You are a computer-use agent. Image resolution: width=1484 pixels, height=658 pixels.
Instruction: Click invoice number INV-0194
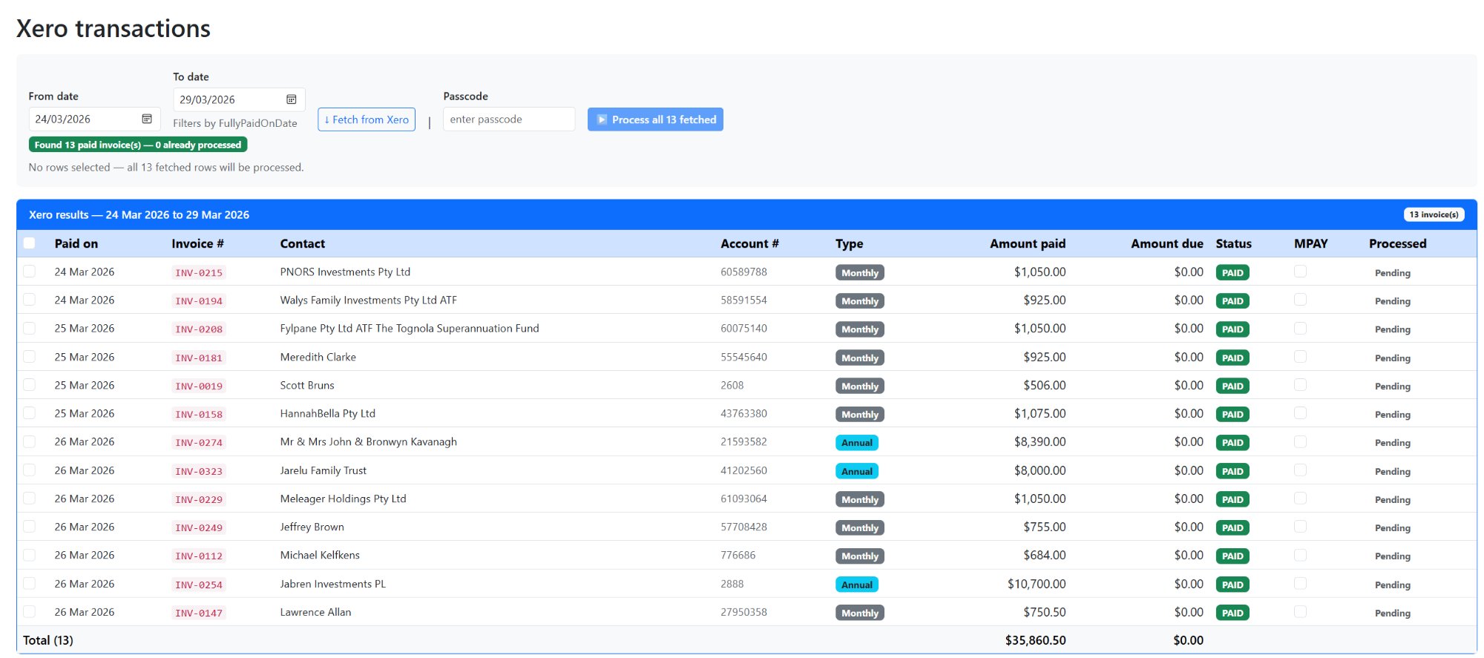[199, 300]
